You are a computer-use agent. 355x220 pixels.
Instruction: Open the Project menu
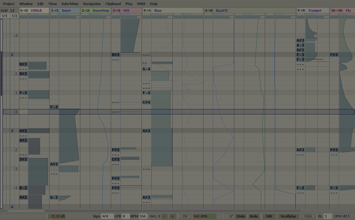point(9,4)
